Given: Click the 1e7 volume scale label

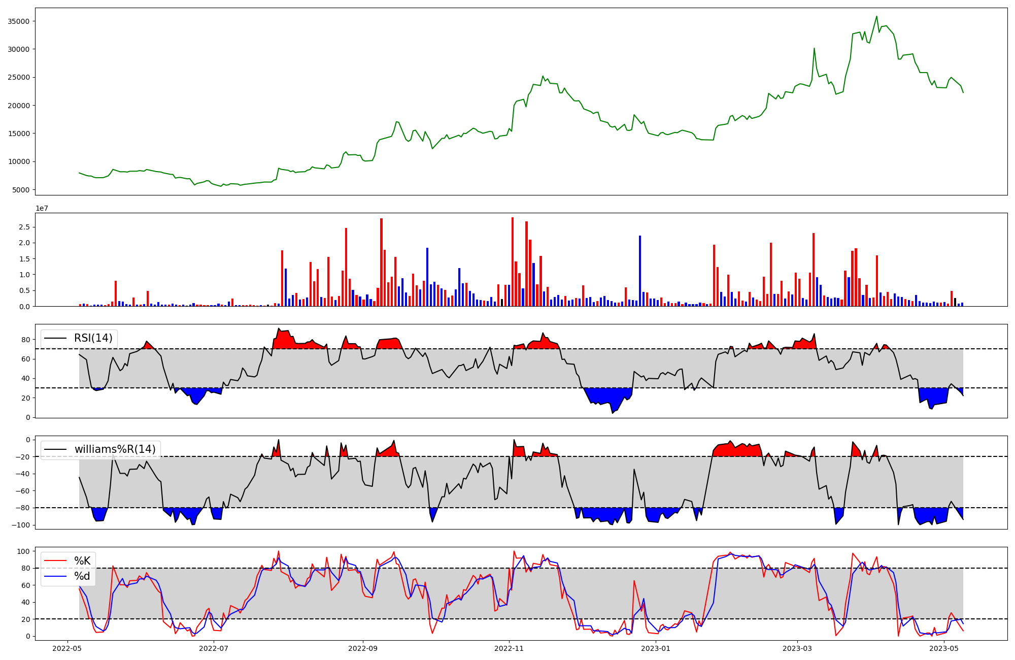Looking at the screenshot, I should coord(42,208).
